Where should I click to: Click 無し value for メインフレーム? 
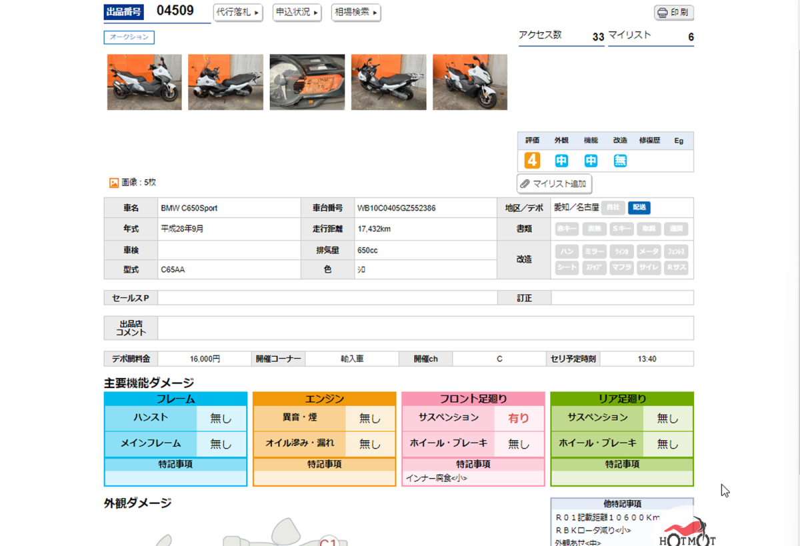(x=221, y=443)
